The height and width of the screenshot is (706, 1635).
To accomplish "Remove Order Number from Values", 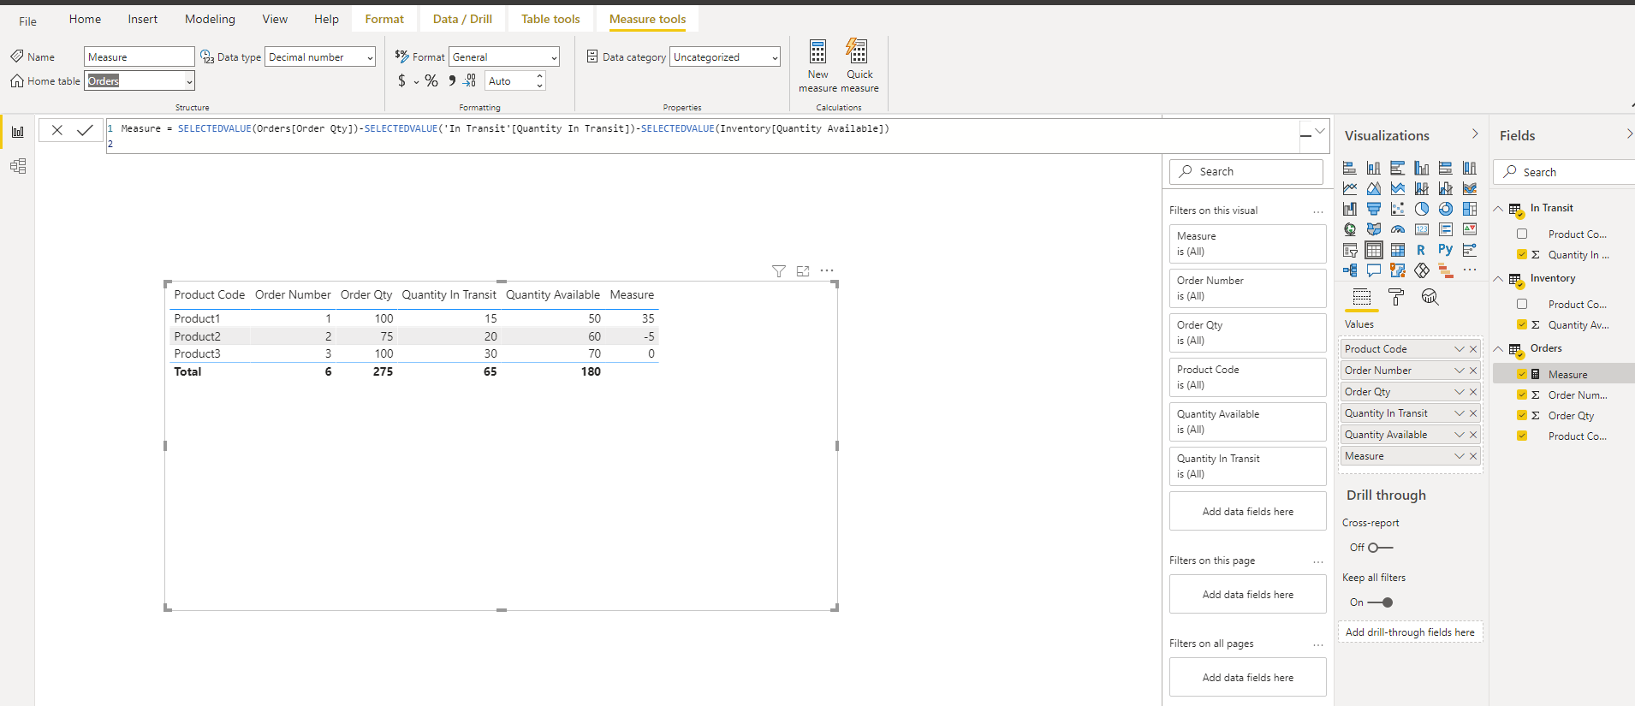I will pyautogui.click(x=1473, y=371).
